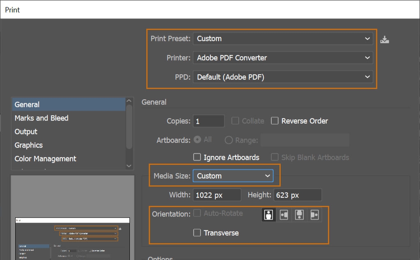Open the Color Management section
This screenshot has height=260, width=420.
(45, 159)
